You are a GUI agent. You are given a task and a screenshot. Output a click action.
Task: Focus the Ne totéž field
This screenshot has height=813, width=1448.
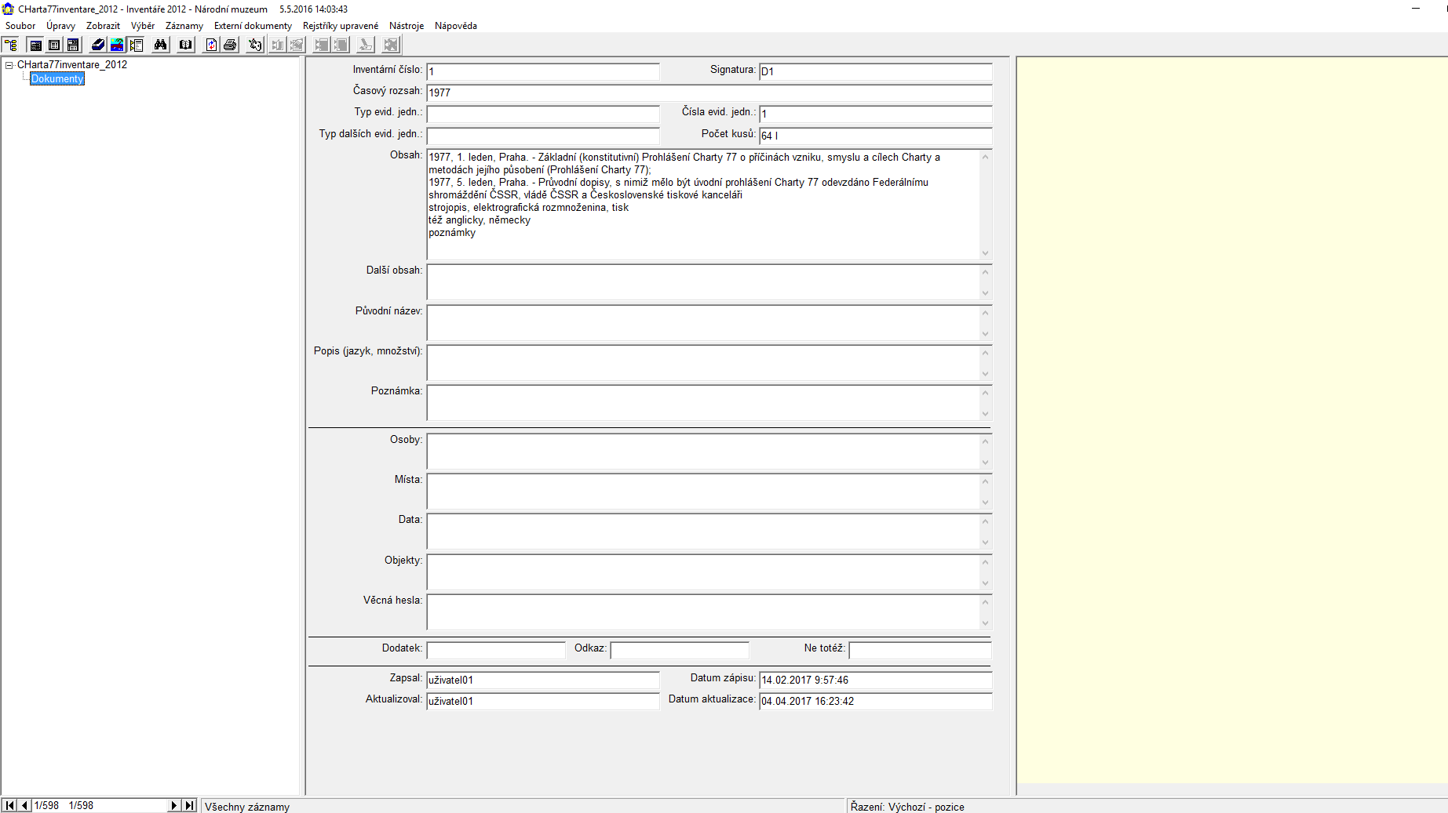point(921,650)
